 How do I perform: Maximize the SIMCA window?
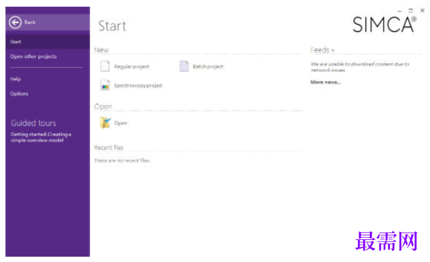tap(411, 11)
